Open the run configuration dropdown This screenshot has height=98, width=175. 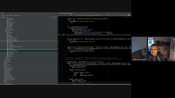89,15
